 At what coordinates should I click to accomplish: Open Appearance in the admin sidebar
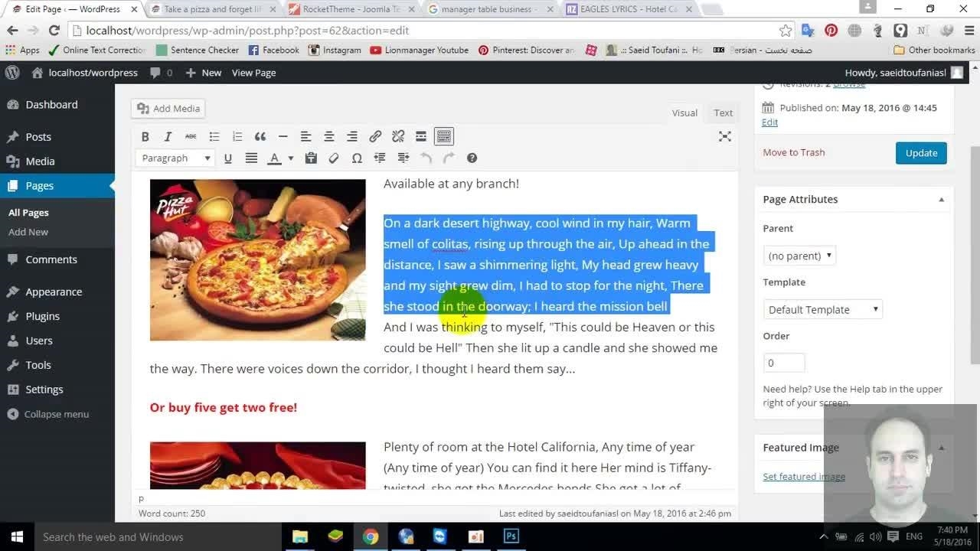pyautogui.click(x=54, y=292)
